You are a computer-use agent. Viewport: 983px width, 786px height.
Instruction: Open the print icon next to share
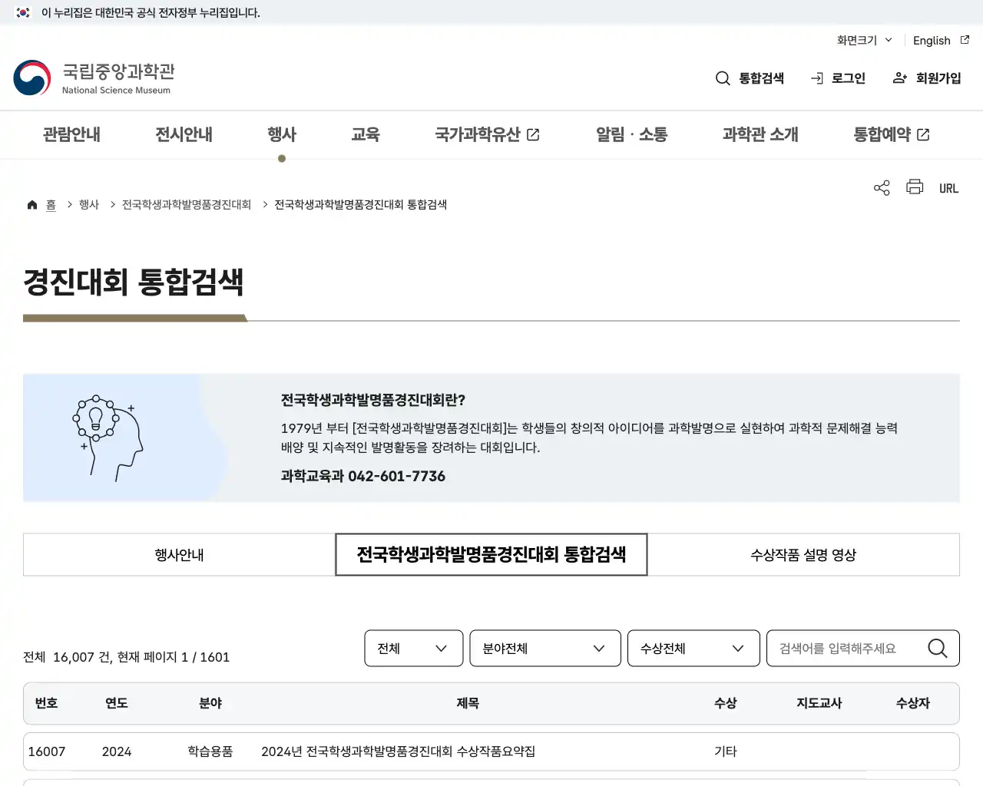914,187
